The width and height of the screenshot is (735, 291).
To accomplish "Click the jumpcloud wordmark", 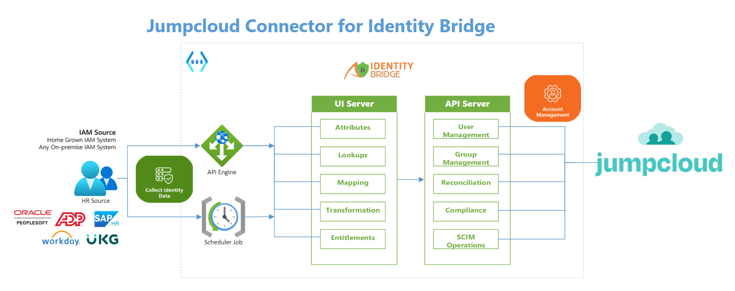I will 659,163.
